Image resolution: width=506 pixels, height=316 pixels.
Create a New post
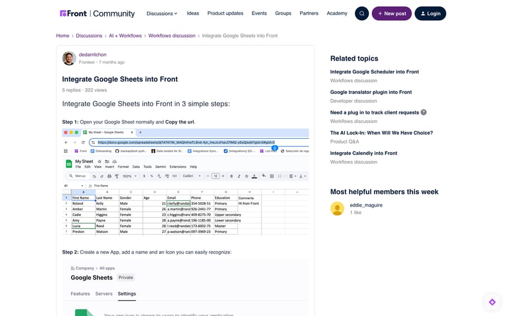pyautogui.click(x=392, y=13)
